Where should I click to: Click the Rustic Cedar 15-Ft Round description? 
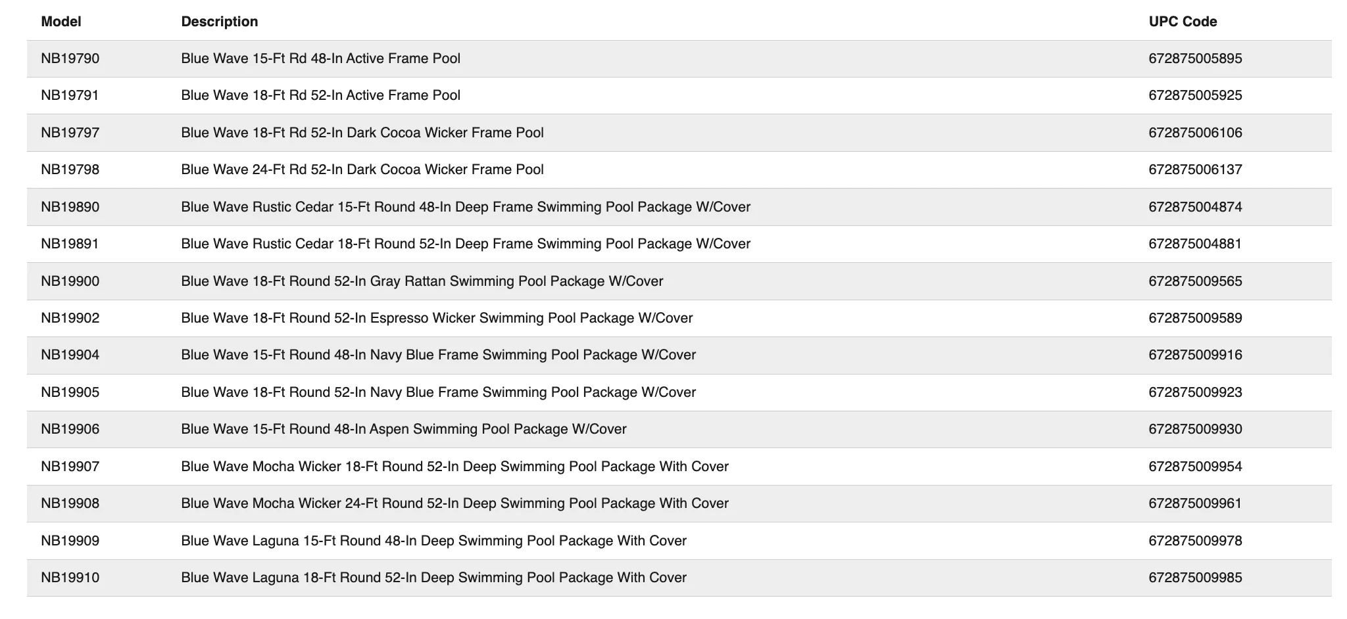coord(466,207)
